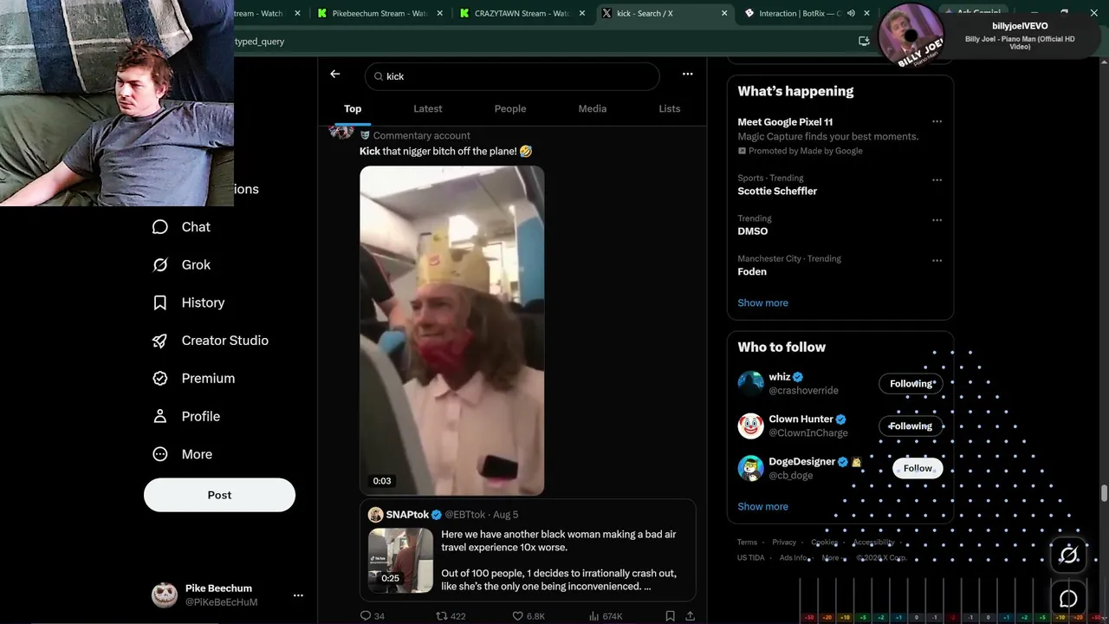Open the Scottie Scheffler trending topic
Screen dimensions: 1109x624
(777, 192)
